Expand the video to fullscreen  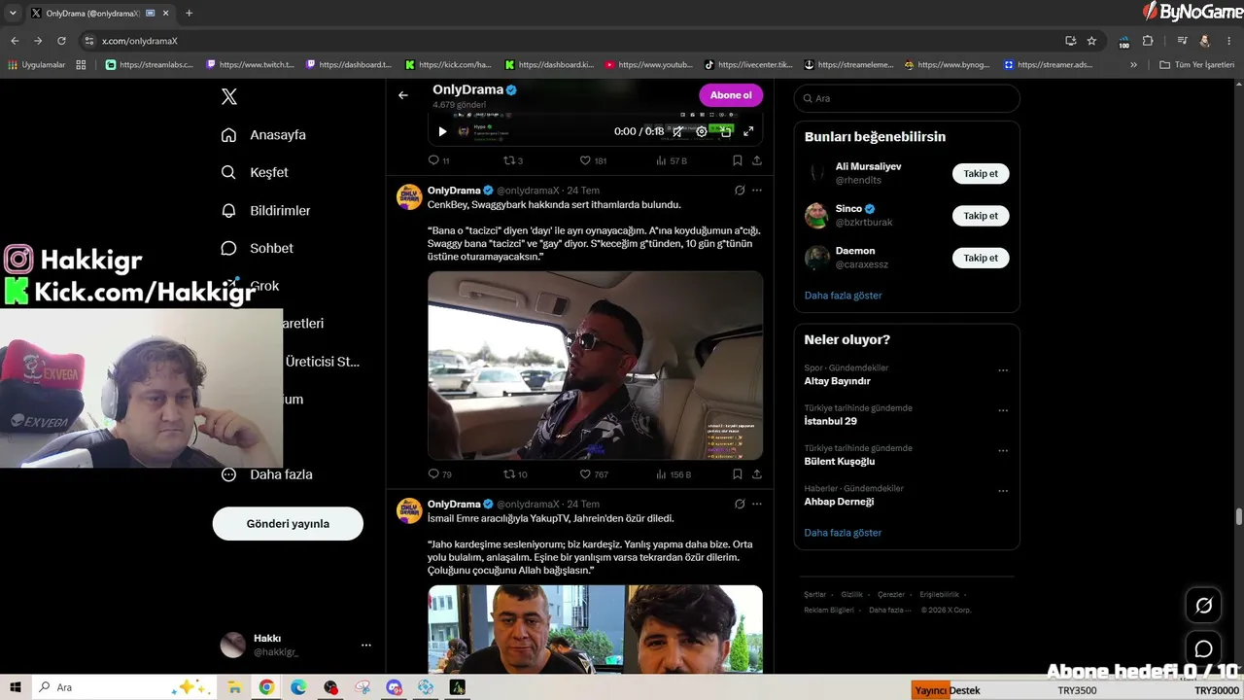(748, 131)
